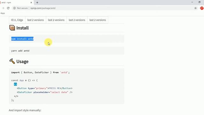Click the Install heading
Viewport: 204px width, 115px height.
pyautogui.click(x=22, y=28)
